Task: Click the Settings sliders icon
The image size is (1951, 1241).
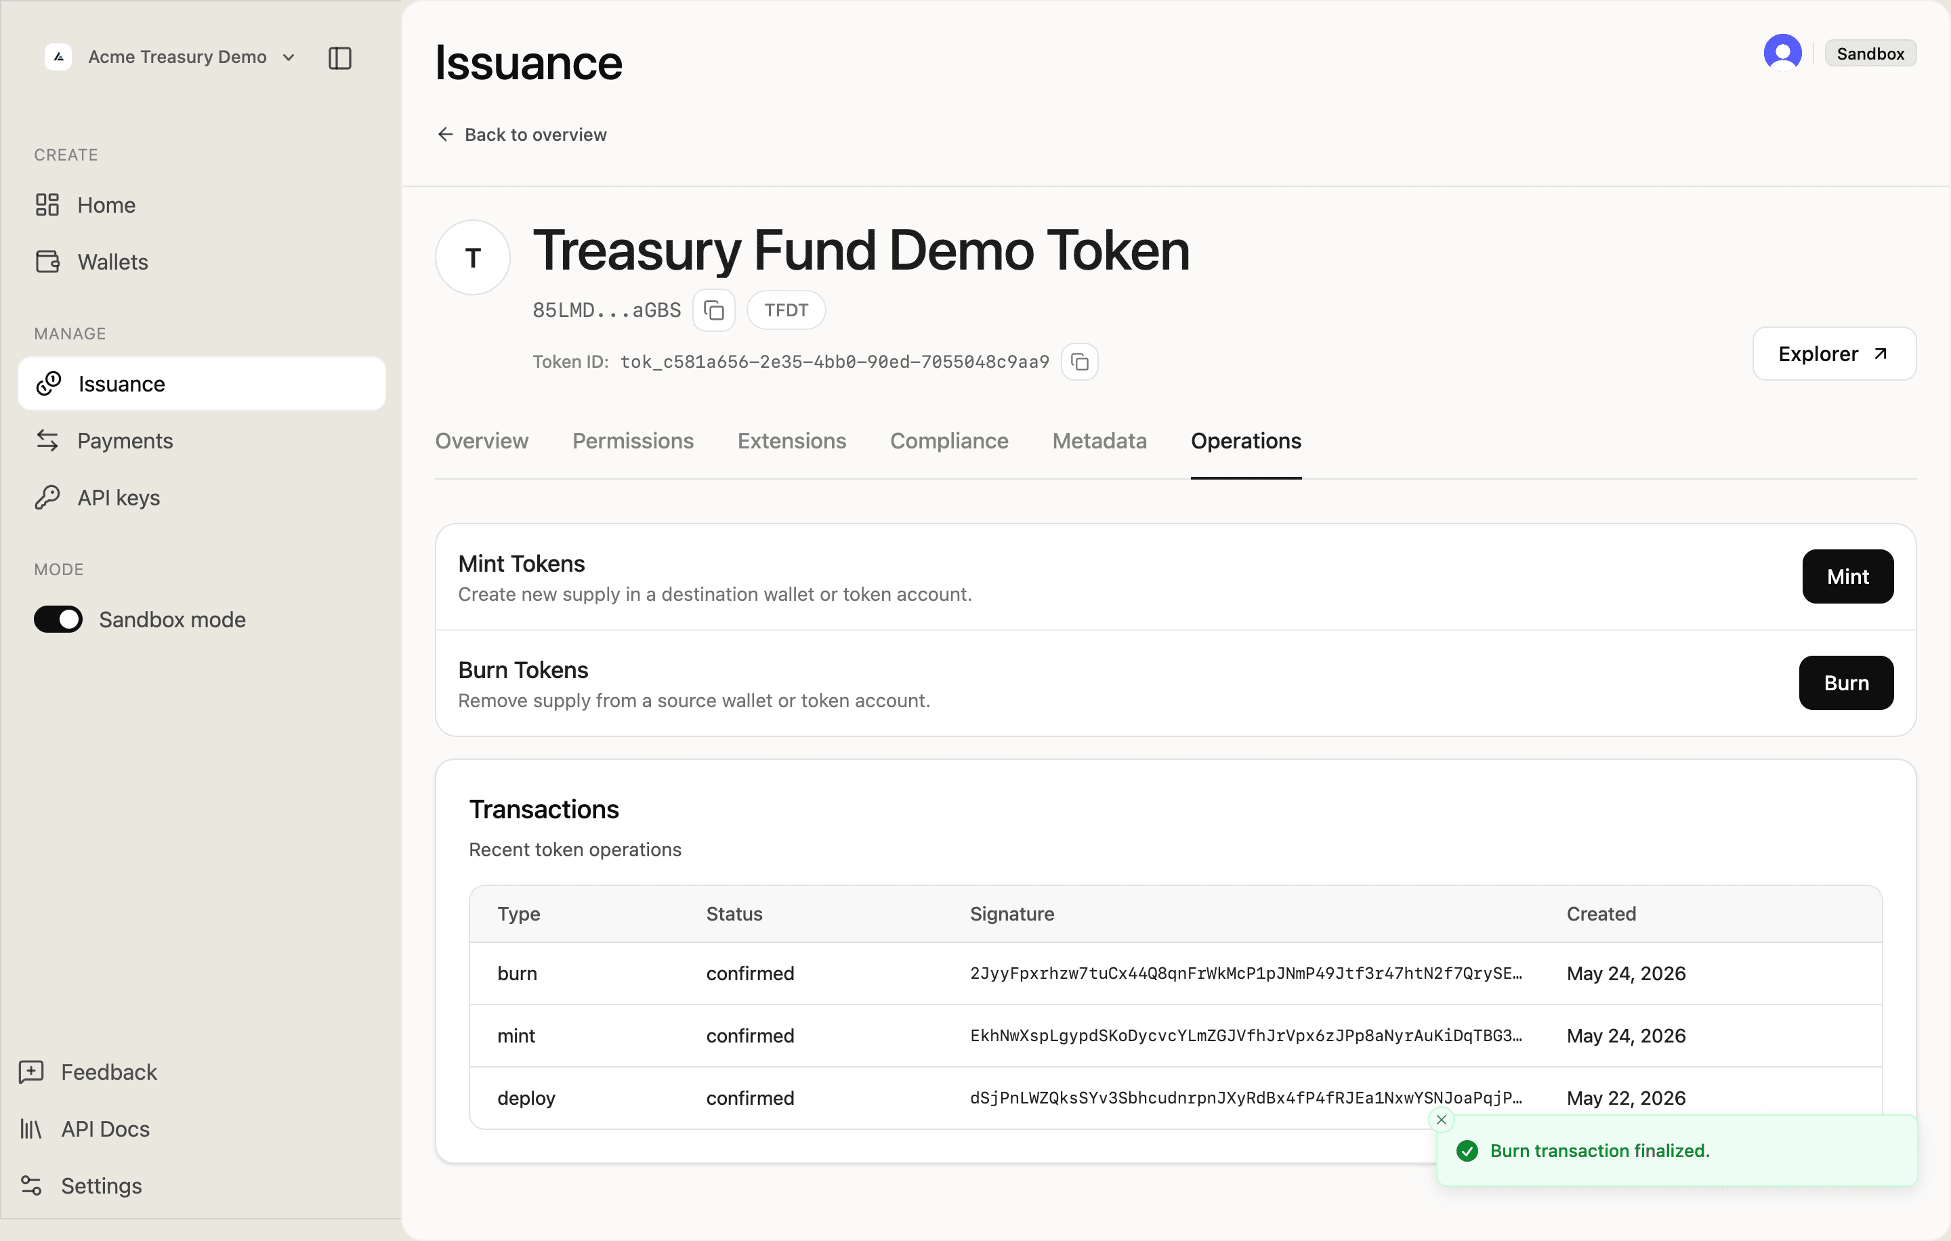Action: pyautogui.click(x=30, y=1185)
